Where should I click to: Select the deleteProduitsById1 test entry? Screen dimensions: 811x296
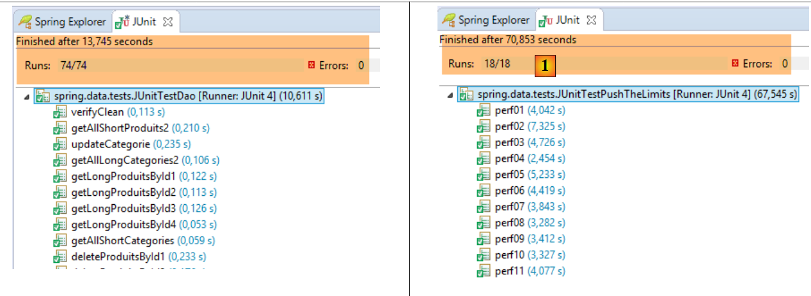click(118, 256)
